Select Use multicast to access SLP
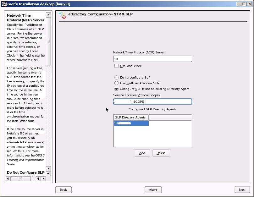Viewport: 254px width, 197px height. pyautogui.click(x=116, y=83)
